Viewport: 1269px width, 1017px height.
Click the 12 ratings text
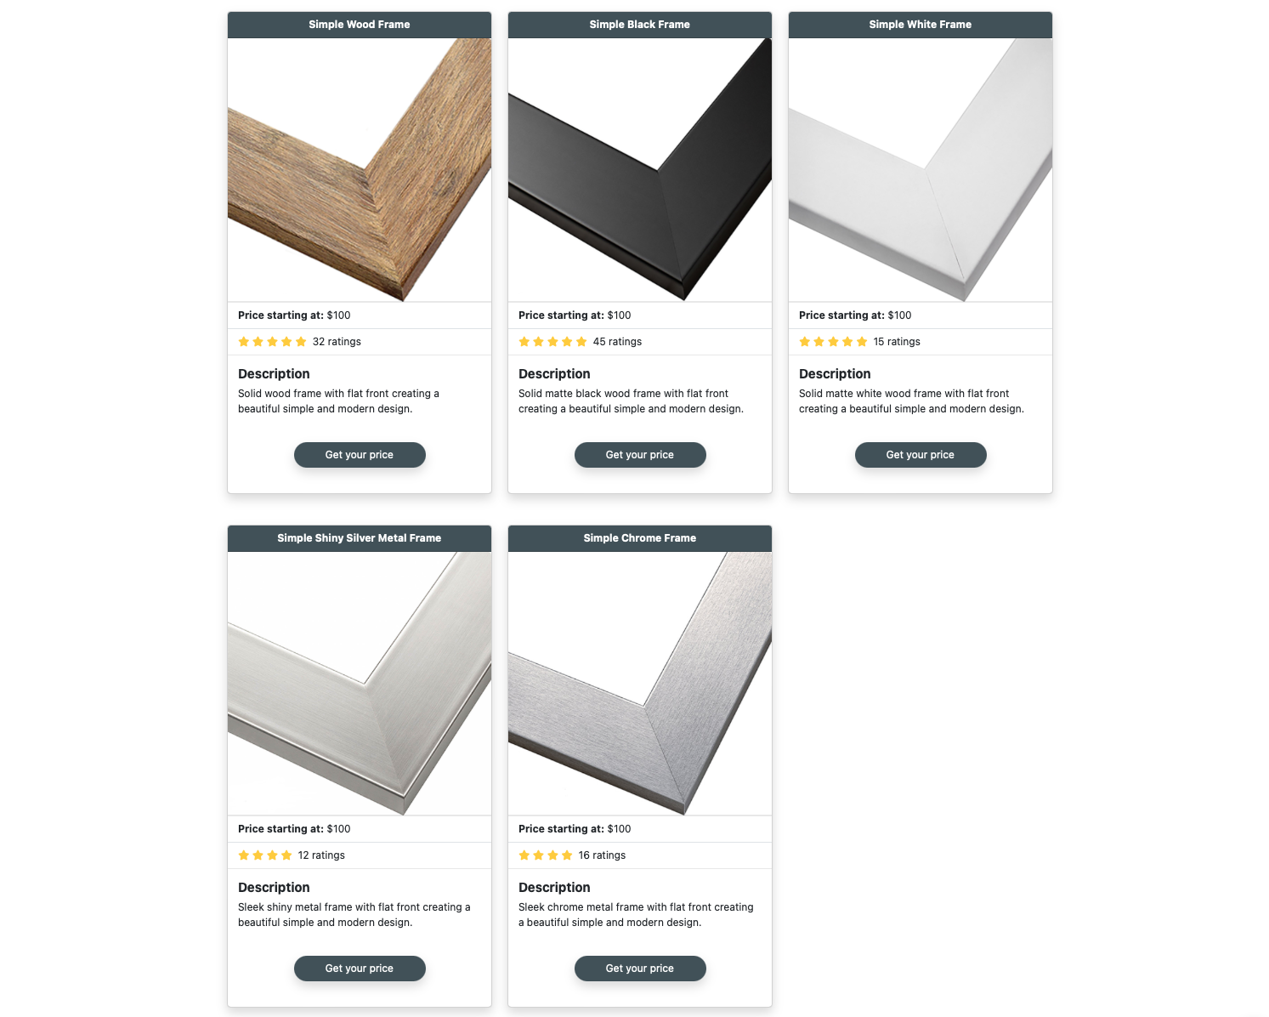pyautogui.click(x=321, y=855)
